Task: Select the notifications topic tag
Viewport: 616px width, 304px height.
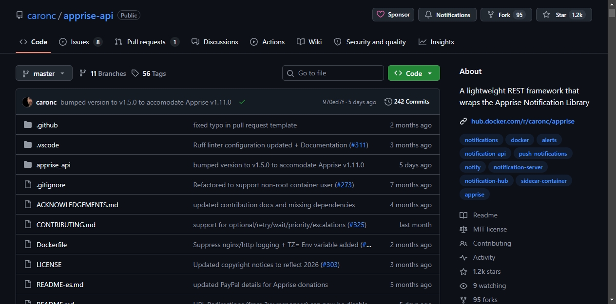Action: [481, 140]
